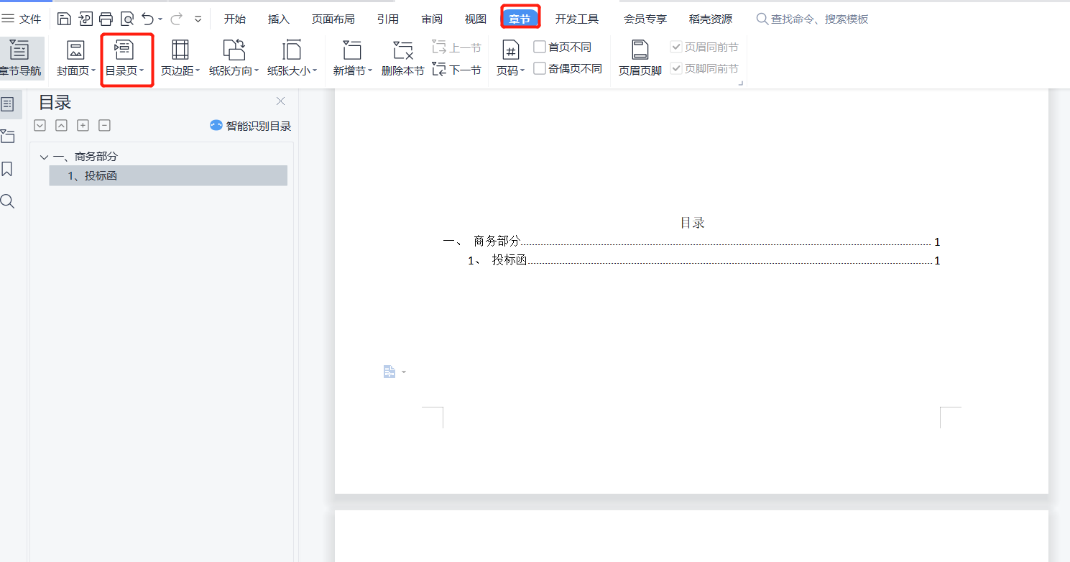Go to previous section with 上一节
1070x562 pixels.
point(457,48)
